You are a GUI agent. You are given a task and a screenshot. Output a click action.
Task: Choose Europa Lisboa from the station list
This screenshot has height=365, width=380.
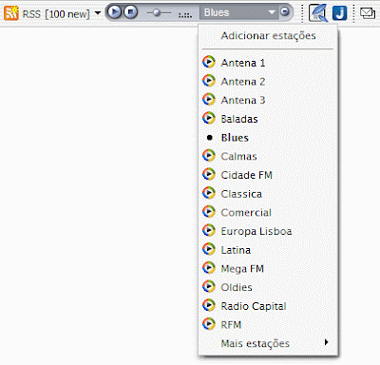coord(268,231)
